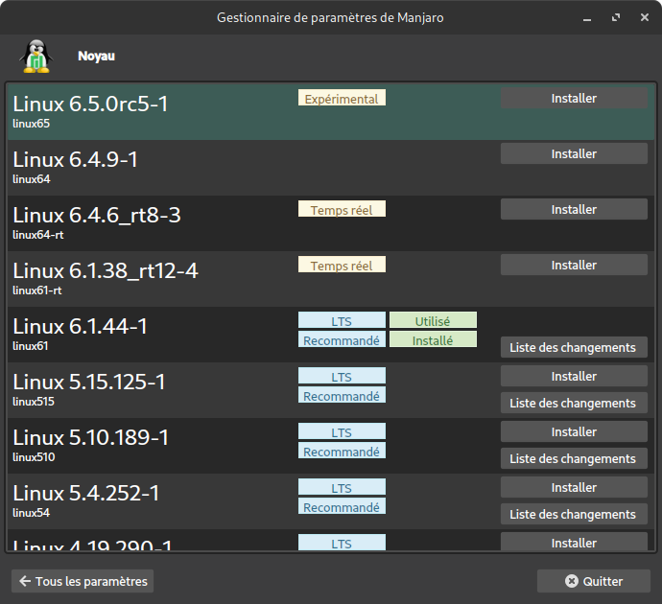Open changelog for Linux 6.1.44-1
662x604 pixels.
(x=574, y=347)
